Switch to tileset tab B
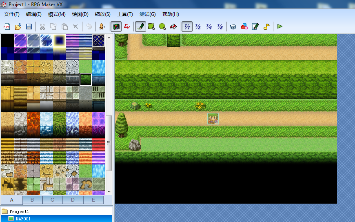 pos(32,200)
